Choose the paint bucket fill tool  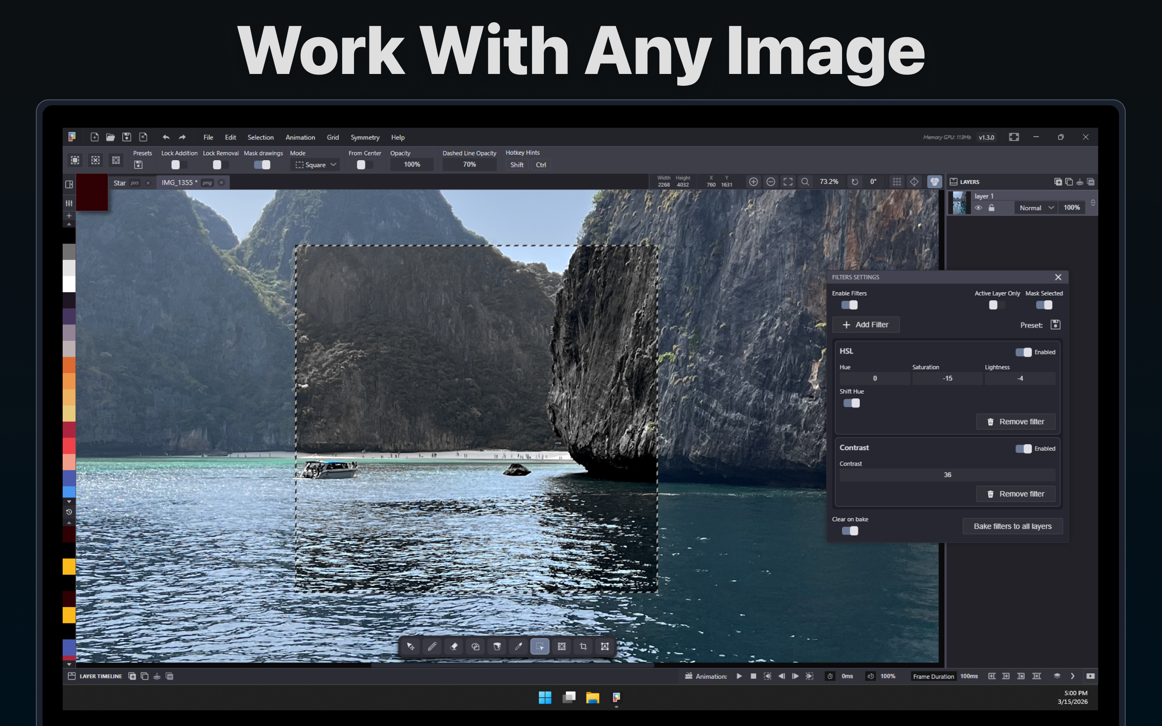pos(497,646)
